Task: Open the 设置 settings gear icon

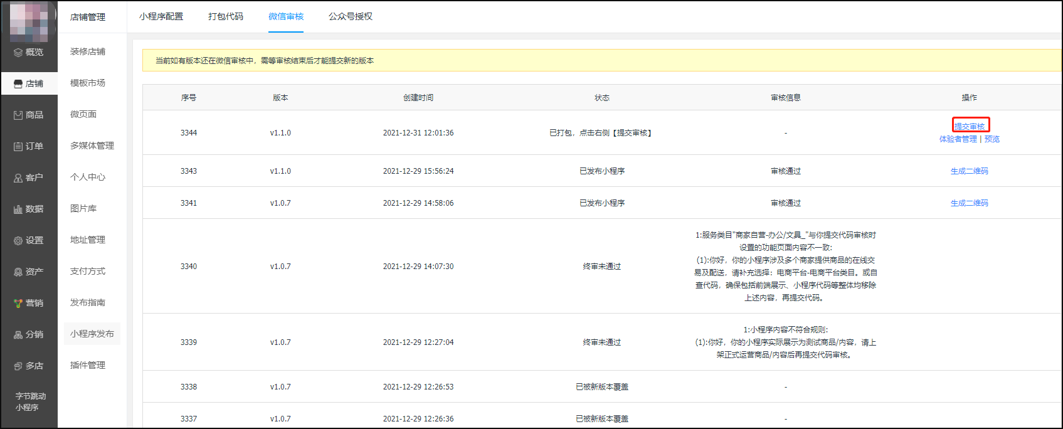Action: pyautogui.click(x=18, y=241)
